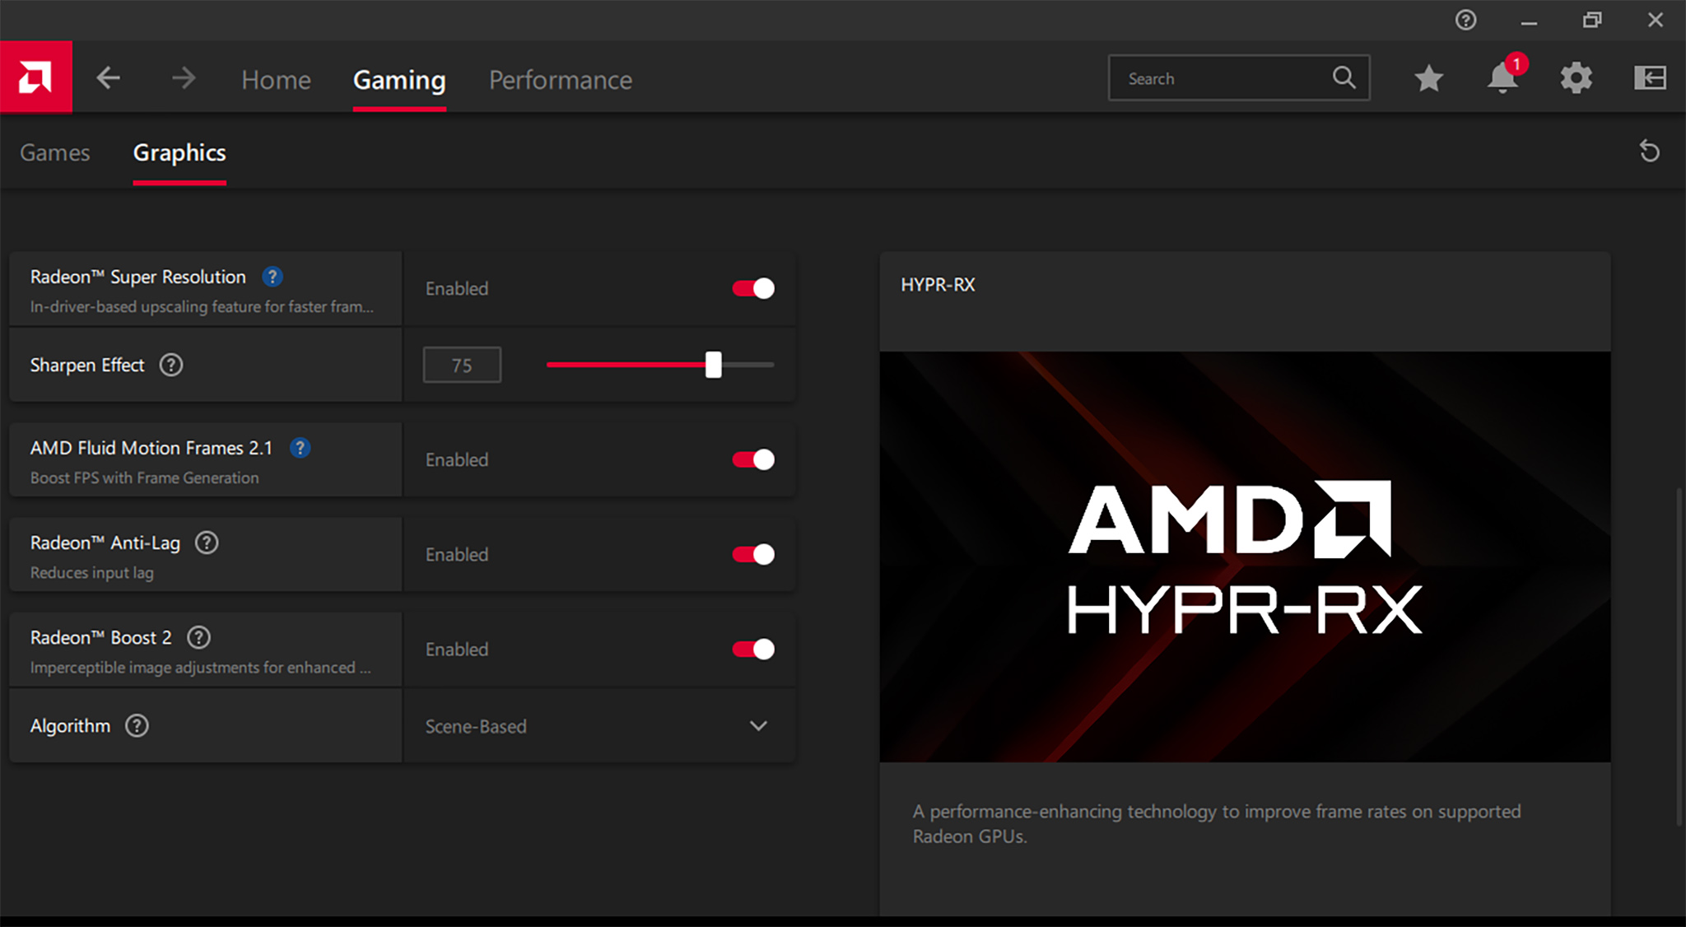The height and width of the screenshot is (927, 1686).
Task: Switch to the Performance tab
Action: [560, 79]
